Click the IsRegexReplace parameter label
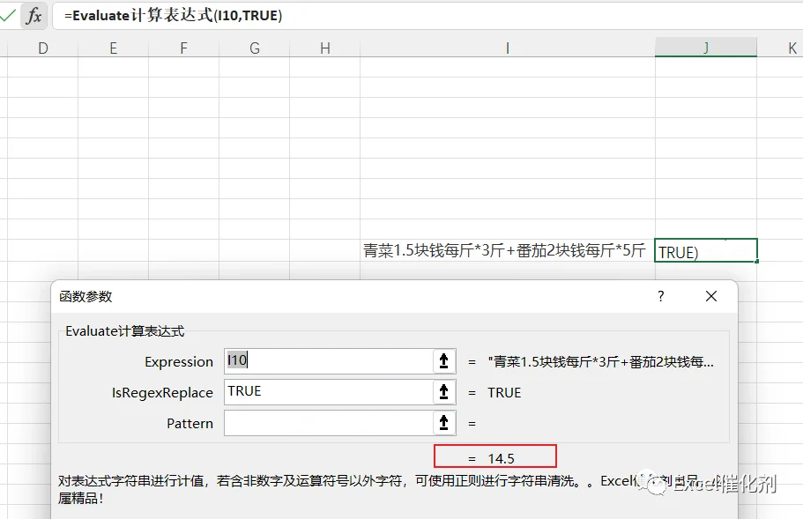Viewport: 803px width, 519px height. 162,393
